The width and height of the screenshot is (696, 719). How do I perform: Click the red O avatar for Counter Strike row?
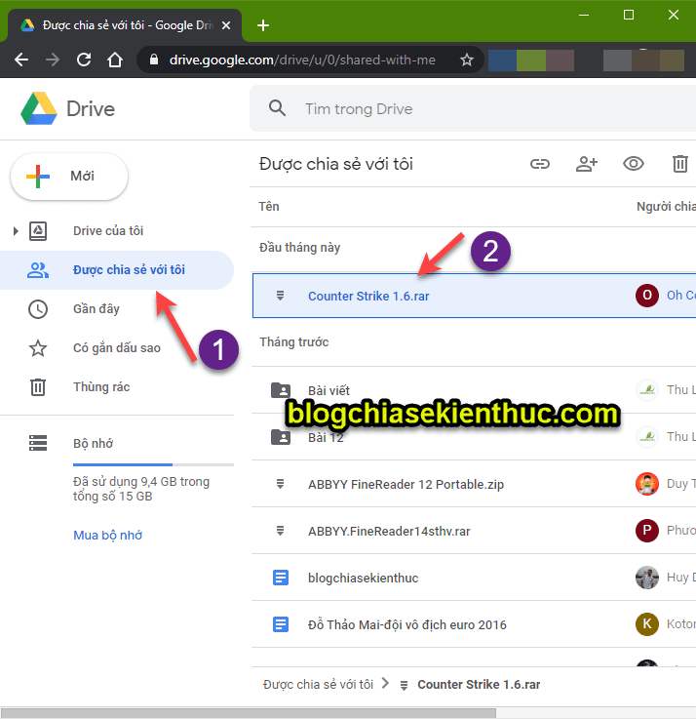[647, 296]
